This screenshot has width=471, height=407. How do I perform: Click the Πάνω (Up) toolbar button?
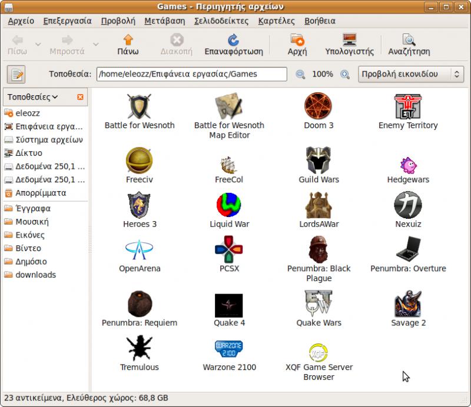128,45
